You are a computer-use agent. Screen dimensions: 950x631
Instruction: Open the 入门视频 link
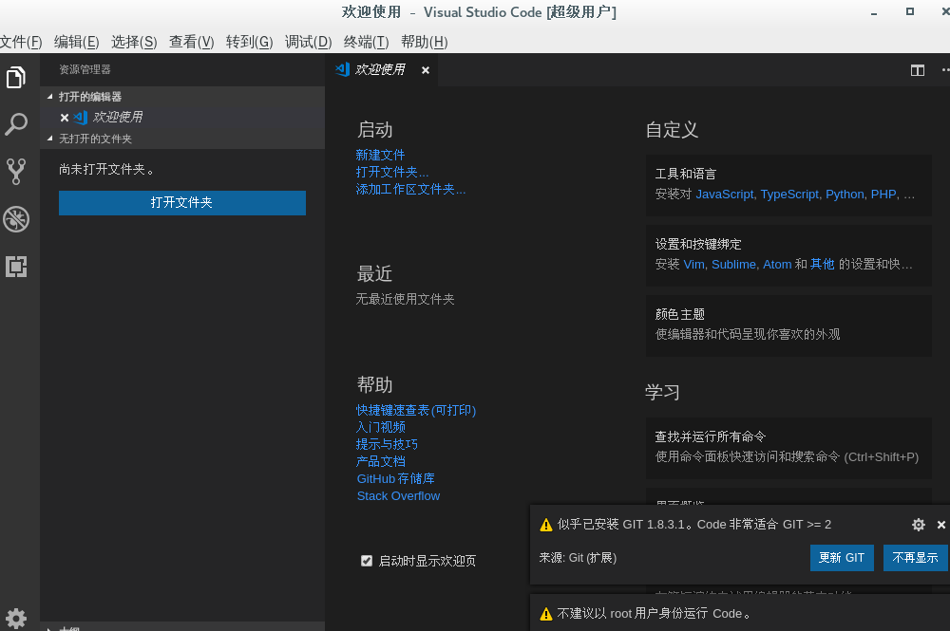click(x=381, y=427)
